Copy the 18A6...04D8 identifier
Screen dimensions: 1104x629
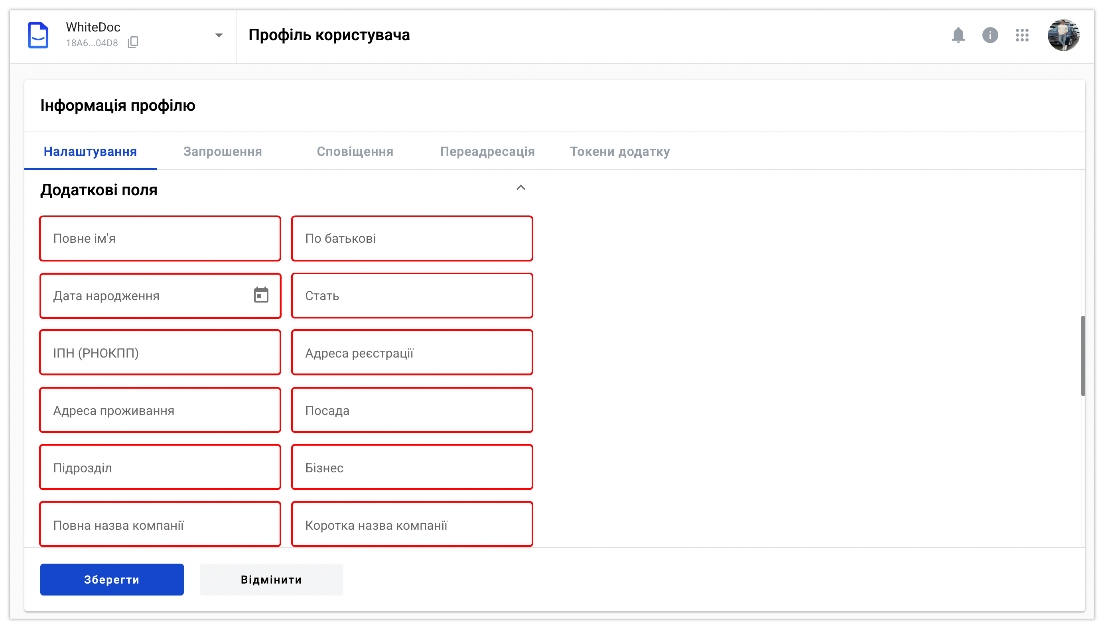click(133, 42)
